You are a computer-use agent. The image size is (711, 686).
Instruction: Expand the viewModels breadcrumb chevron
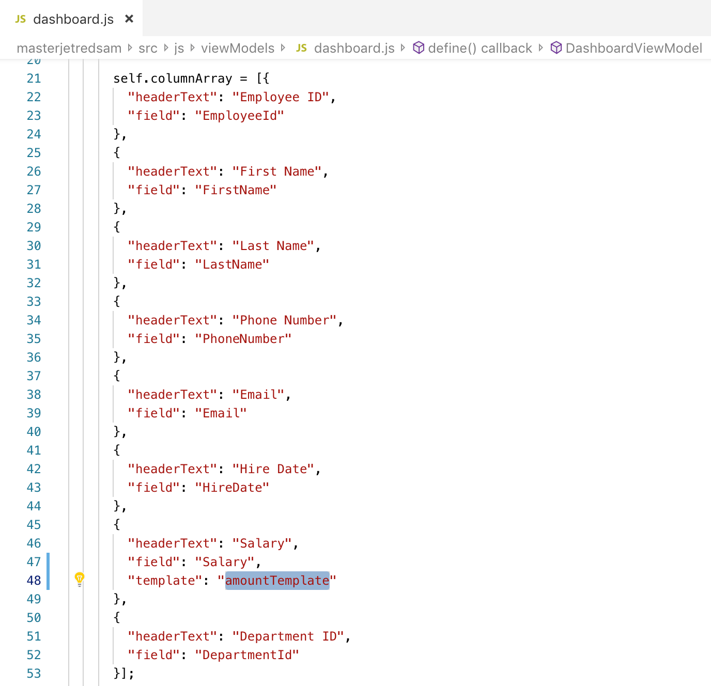(x=283, y=48)
